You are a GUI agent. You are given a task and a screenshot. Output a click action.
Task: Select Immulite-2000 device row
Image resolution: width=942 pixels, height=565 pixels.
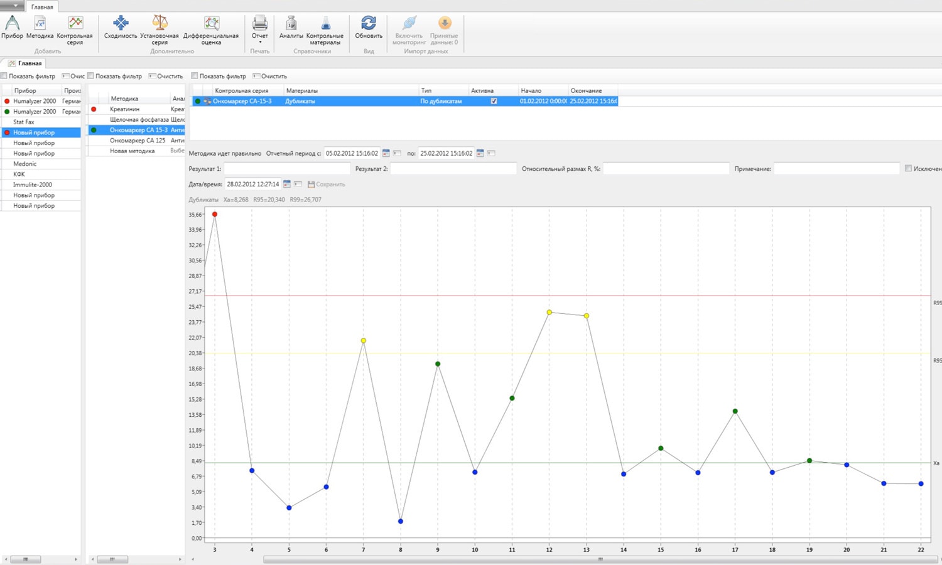41,185
